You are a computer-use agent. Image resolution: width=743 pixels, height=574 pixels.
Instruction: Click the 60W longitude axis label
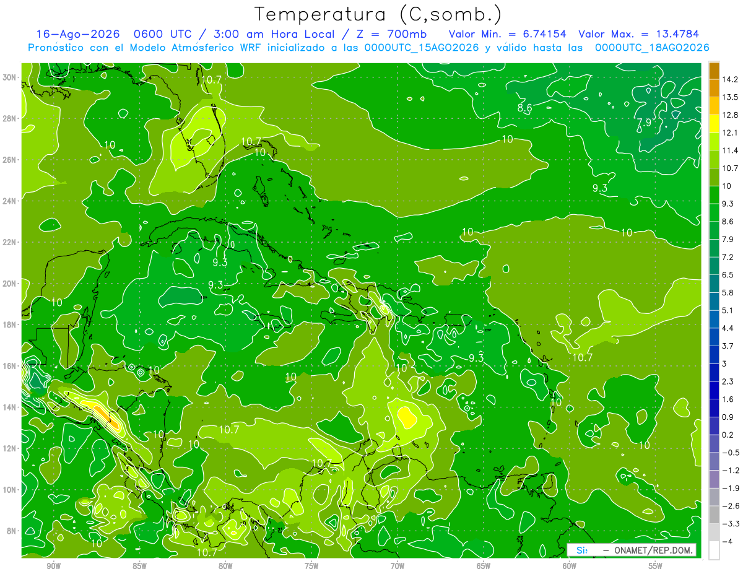click(570, 566)
